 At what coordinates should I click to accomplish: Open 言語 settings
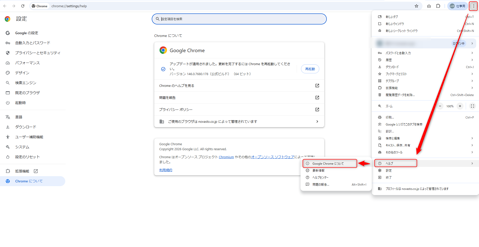tap(33, 117)
